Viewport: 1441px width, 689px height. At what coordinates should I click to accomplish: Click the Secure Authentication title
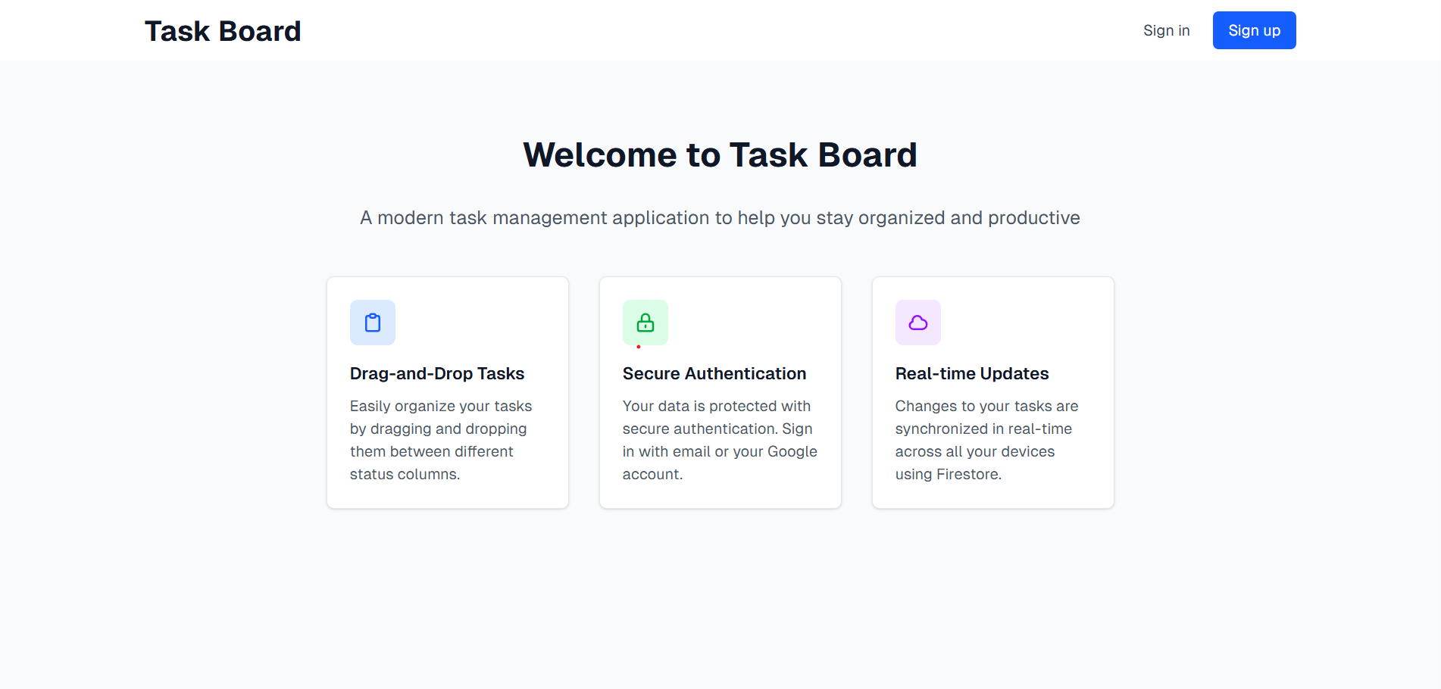pos(714,373)
